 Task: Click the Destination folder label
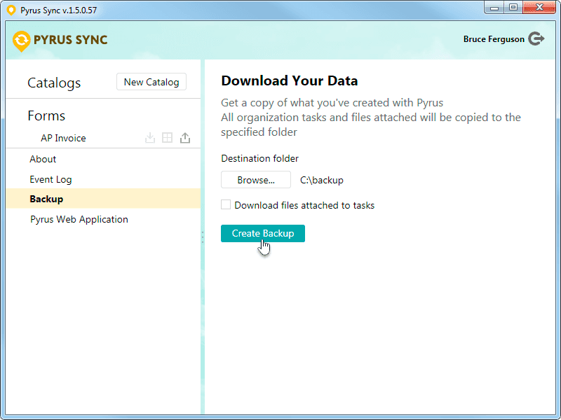click(259, 158)
